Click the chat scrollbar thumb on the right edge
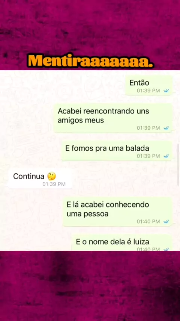Image resolution: width=180 pixels, height=321 pixels. point(178,164)
